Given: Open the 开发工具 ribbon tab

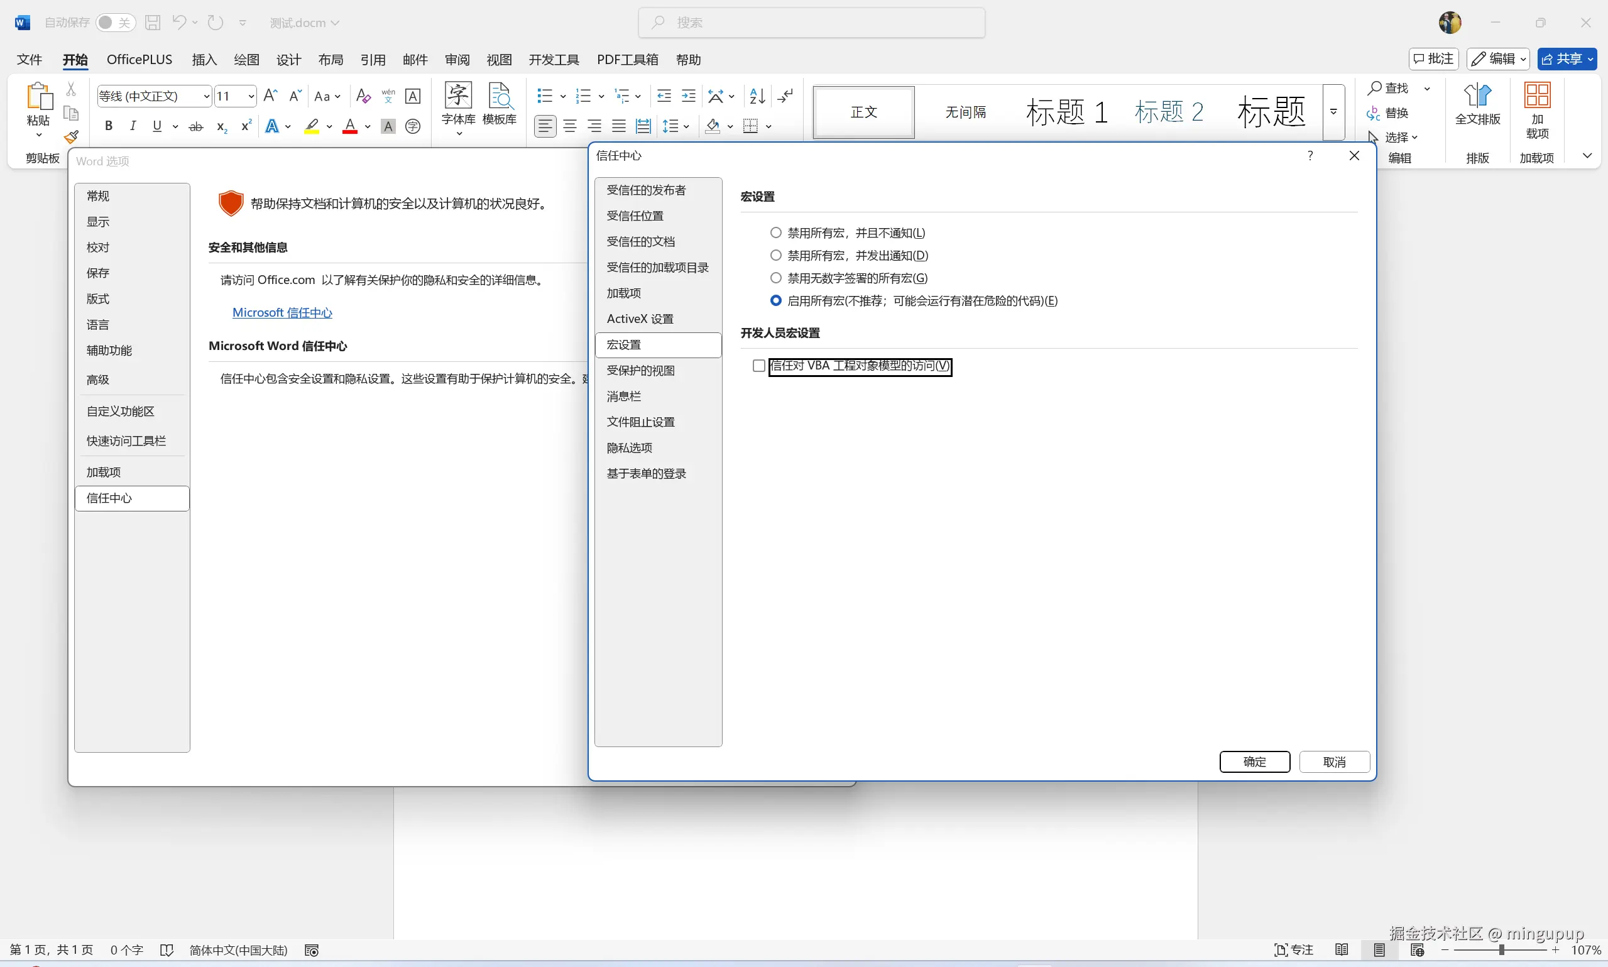Looking at the screenshot, I should (x=553, y=59).
